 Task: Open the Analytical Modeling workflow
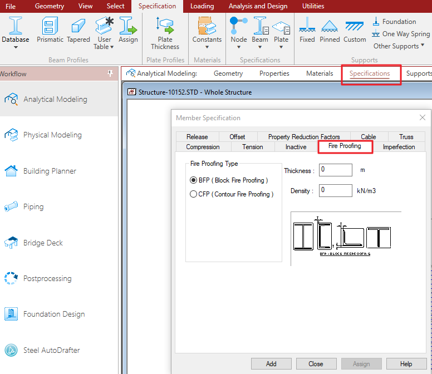pos(59,99)
